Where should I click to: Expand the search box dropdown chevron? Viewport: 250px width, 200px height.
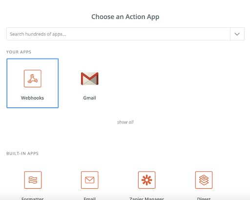coord(237,34)
